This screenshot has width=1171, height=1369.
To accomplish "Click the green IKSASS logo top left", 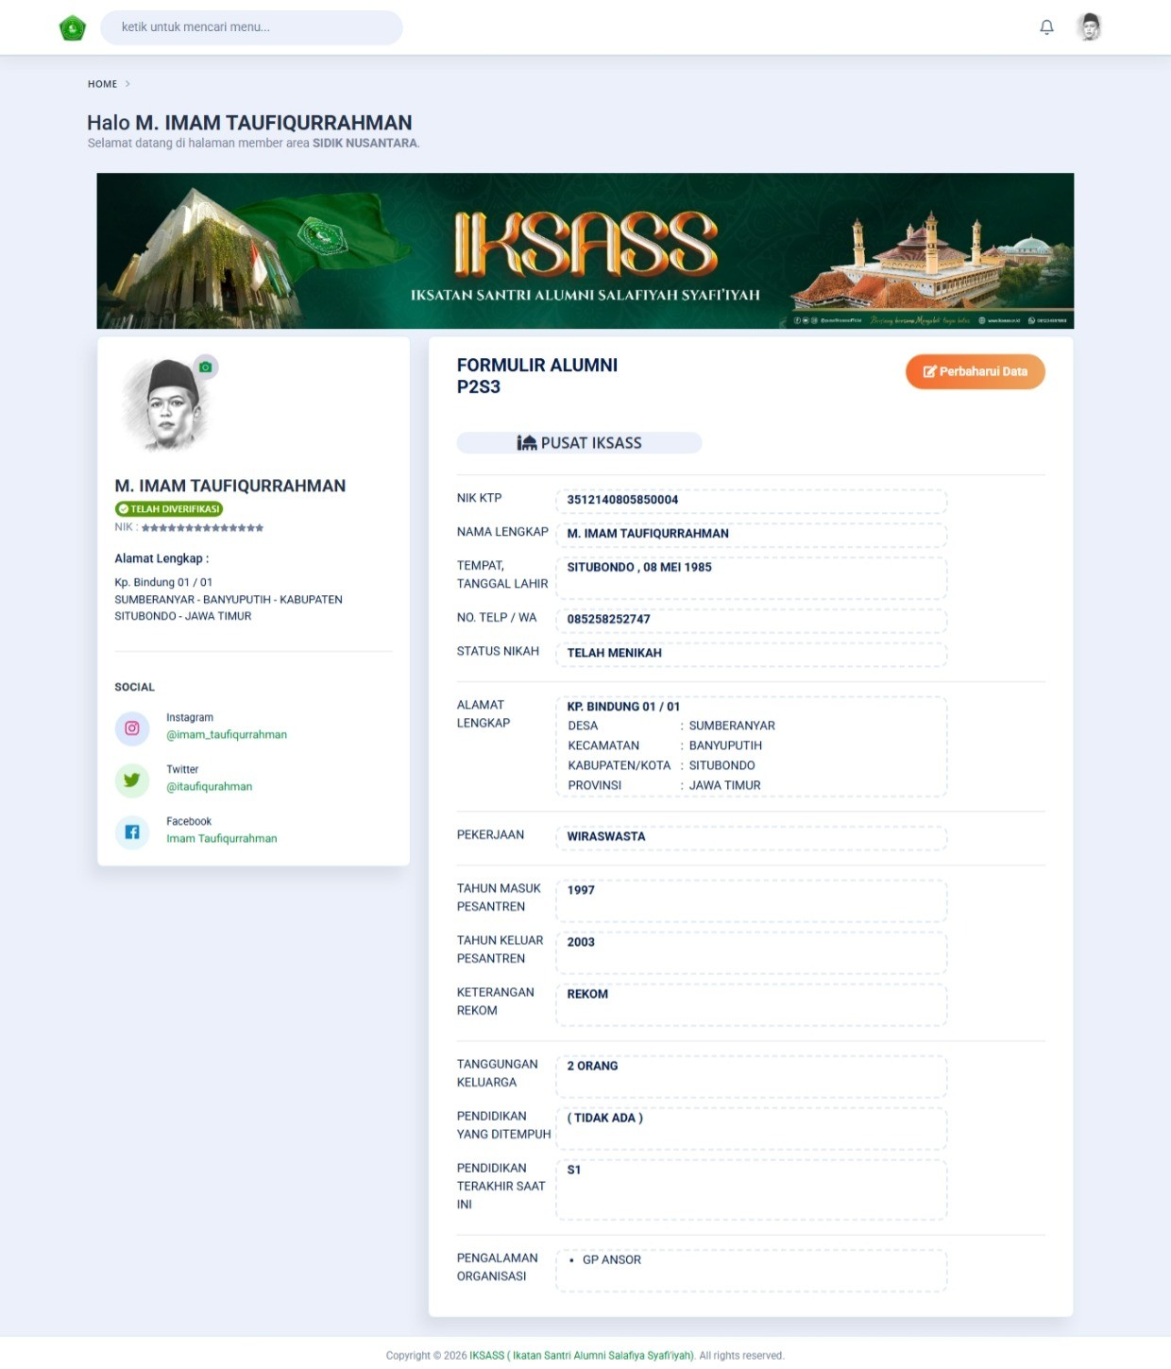I will click(71, 26).
